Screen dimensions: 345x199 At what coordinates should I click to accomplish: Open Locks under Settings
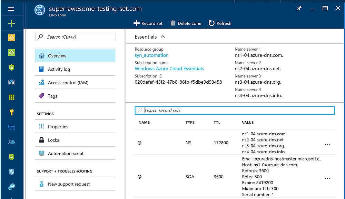[75, 140]
